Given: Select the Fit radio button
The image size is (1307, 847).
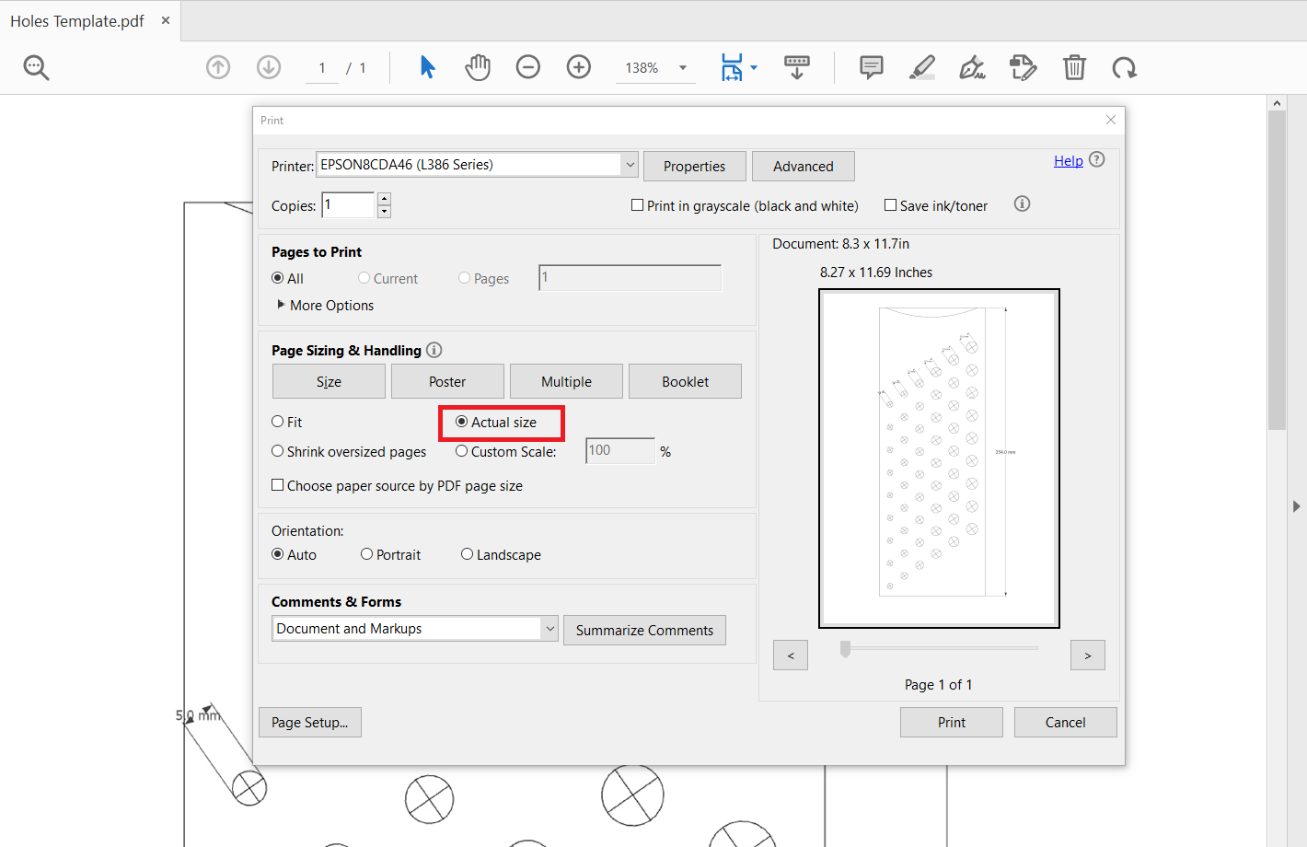Looking at the screenshot, I should pos(277,421).
